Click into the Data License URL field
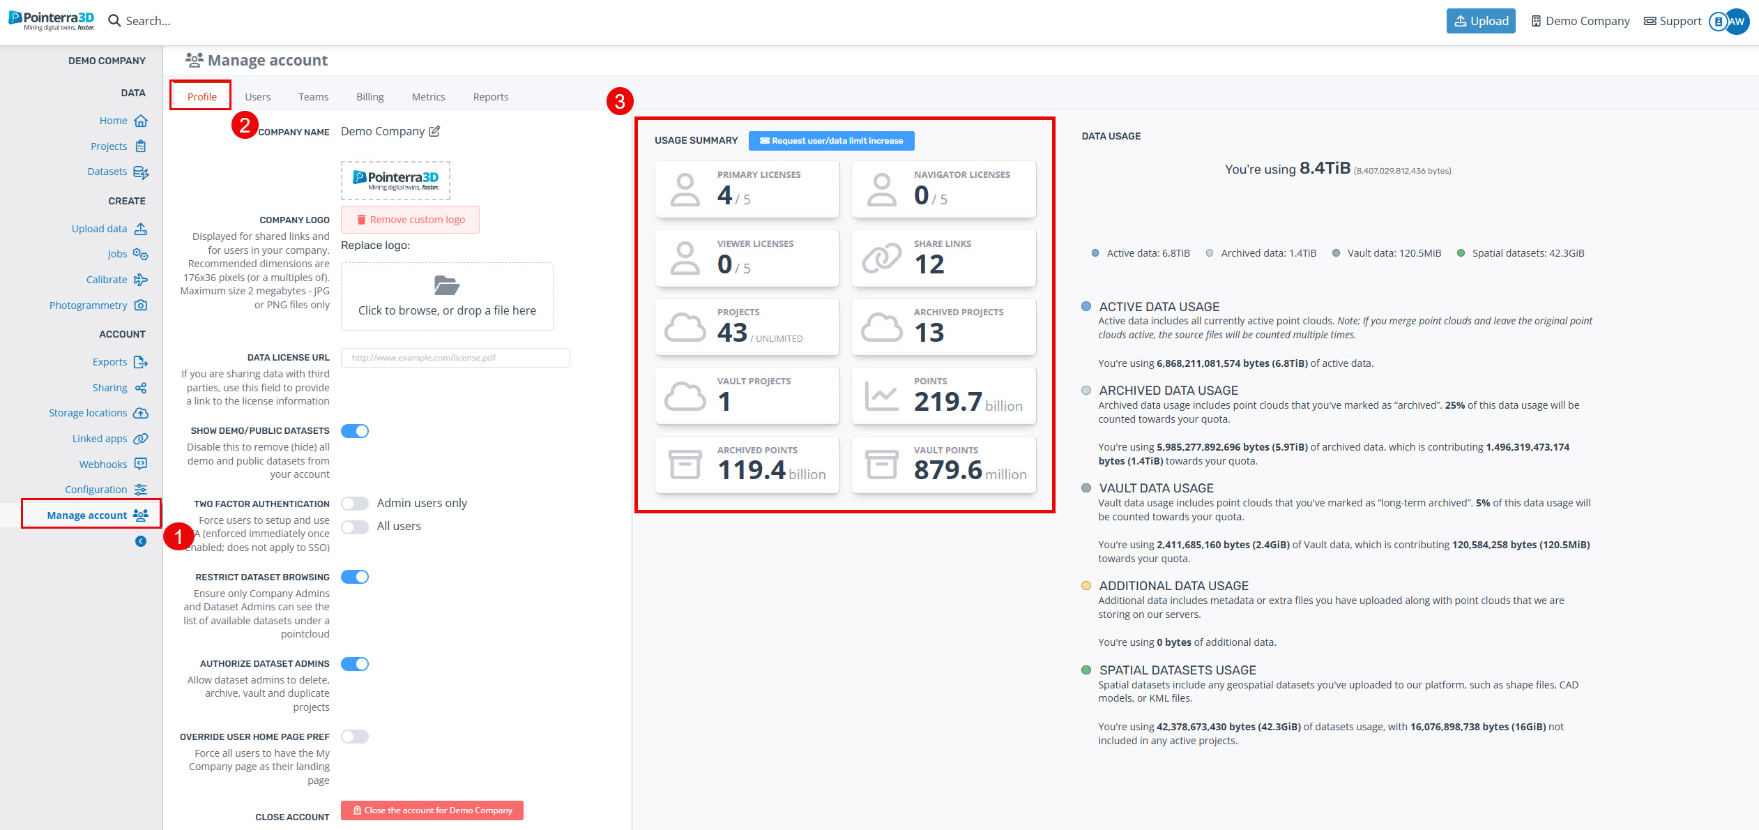This screenshot has width=1759, height=830. [x=455, y=358]
